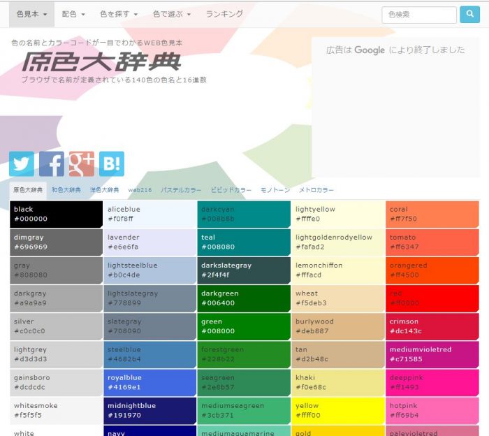The height and width of the screenshot is (436, 489).
Task: Click the Hatena Bookmark B! icon
Action: [112, 163]
